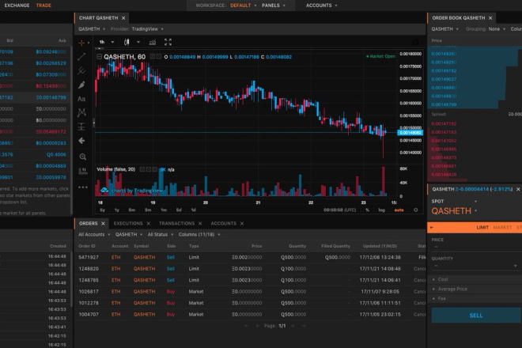Select the brush drawing tool
Image resolution: width=522 pixels, height=348 pixels.
[81, 85]
